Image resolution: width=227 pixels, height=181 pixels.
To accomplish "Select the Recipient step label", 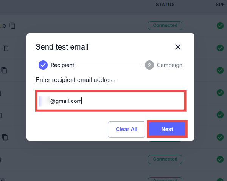I will coord(62,65).
